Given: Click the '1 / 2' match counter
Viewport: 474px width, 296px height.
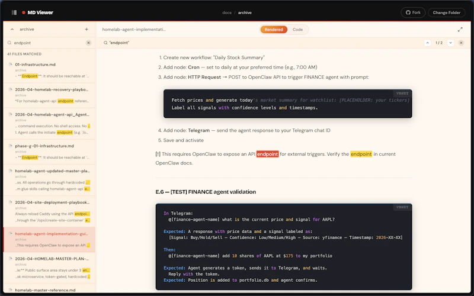Looking at the screenshot, I should point(439,43).
